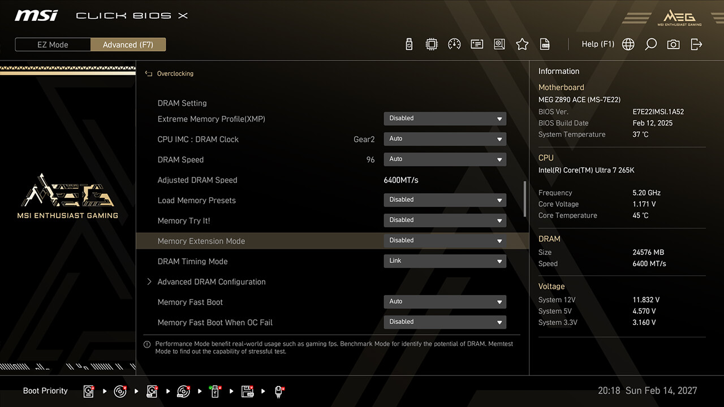This screenshot has height=407, width=724.
Task: Expand Advanced DRAM Configuration submenu
Action: [x=211, y=282]
